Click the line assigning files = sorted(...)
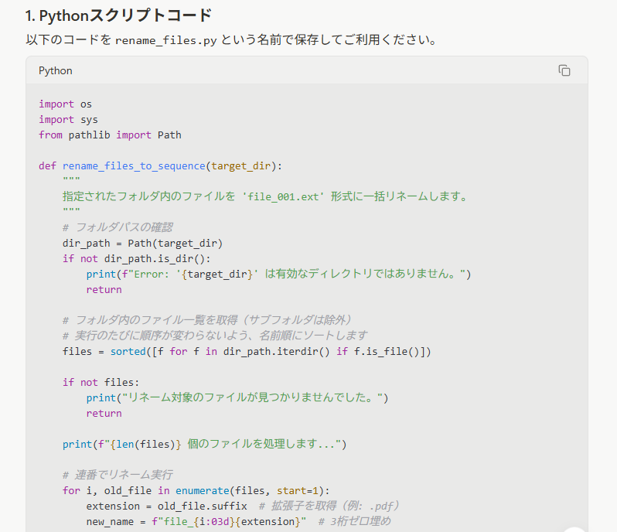Image resolution: width=617 pixels, height=532 pixels. 247,351
